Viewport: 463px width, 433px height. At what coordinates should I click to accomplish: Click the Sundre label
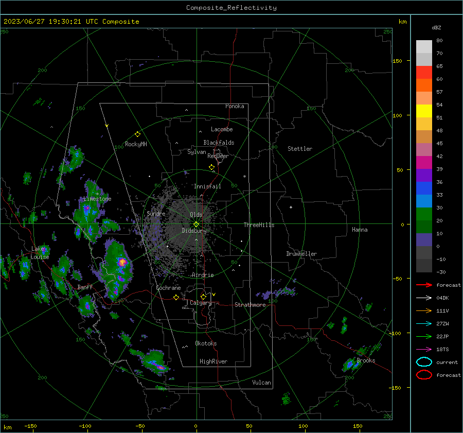click(156, 213)
